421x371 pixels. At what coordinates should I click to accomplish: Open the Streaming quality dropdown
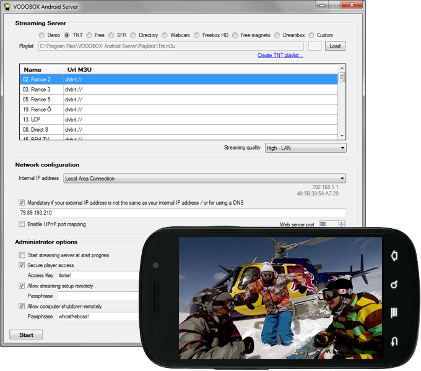coord(306,148)
